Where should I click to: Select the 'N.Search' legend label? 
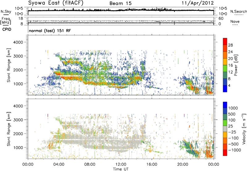coord(238,11)
